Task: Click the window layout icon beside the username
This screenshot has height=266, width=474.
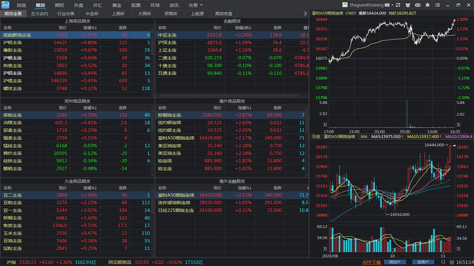Action: pyautogui.click(x=398, y=5)
